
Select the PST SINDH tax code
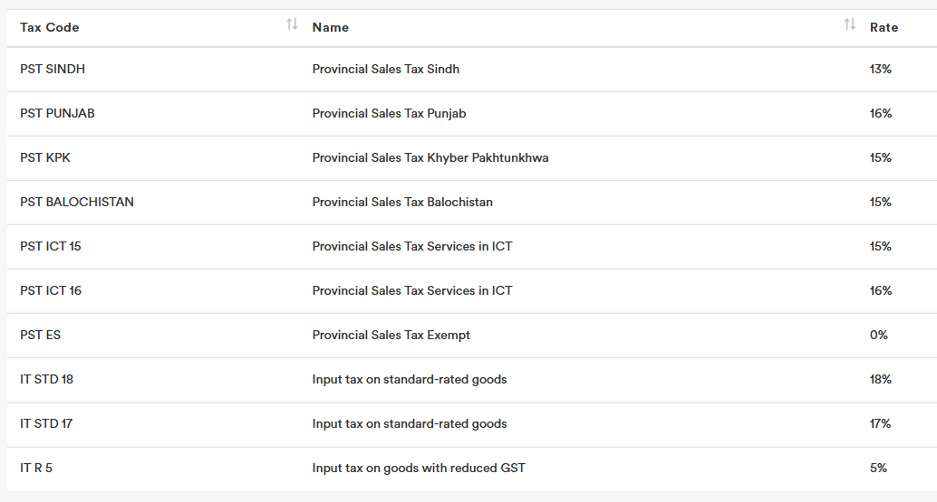tap(53, 69)
